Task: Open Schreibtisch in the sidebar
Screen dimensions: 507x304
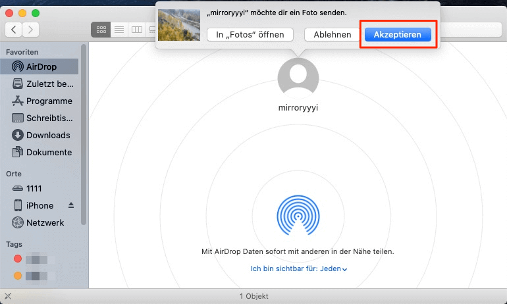Action: pos(39,118)
